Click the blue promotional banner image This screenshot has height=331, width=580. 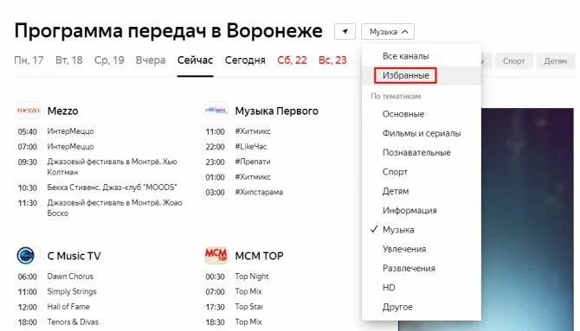click(x=528, y=220)
